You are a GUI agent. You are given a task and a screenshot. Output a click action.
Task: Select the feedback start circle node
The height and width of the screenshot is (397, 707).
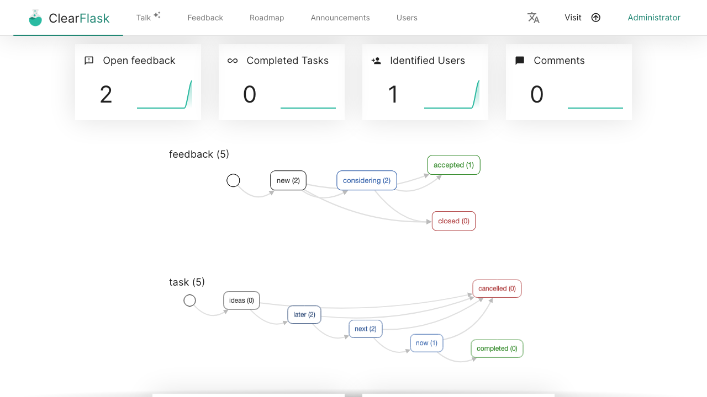[x=234, y=180]
